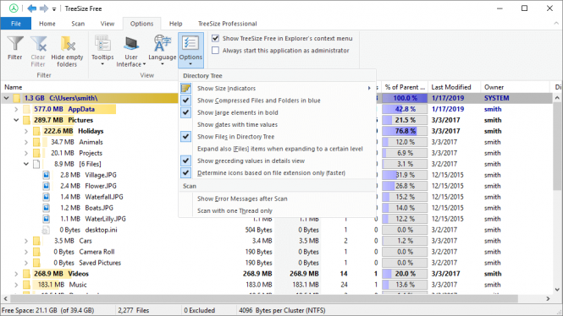The height and width of the screenshot is (316, 563).
Task: Click the [6 Files] document icon
Action: coord(36,164)
